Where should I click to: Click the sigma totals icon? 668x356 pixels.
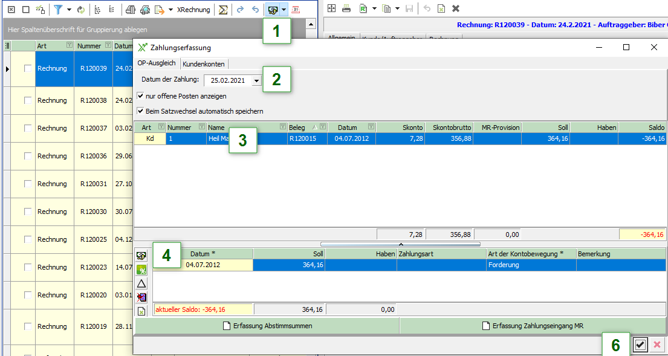[223, 10]
